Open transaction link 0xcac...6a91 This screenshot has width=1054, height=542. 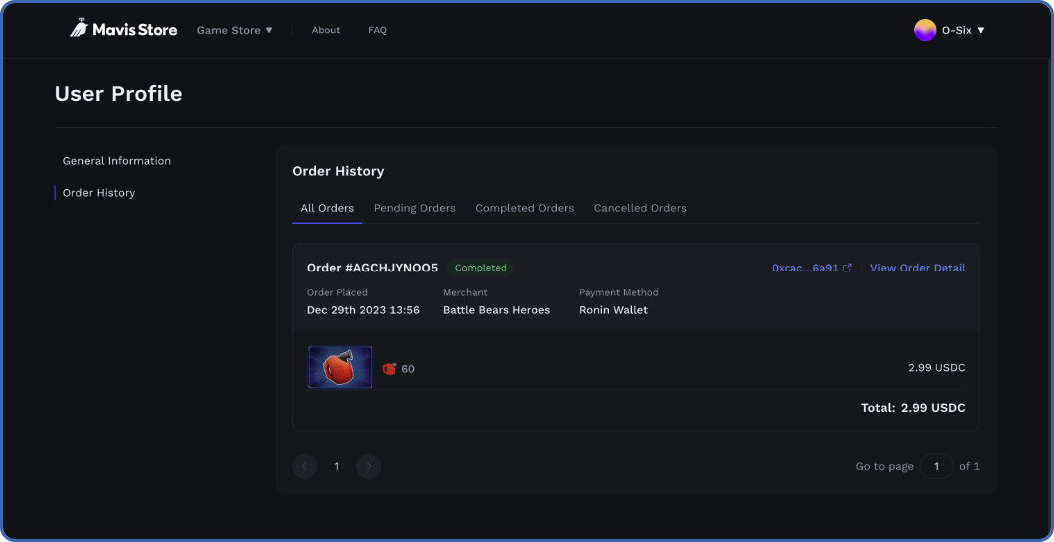805,268
